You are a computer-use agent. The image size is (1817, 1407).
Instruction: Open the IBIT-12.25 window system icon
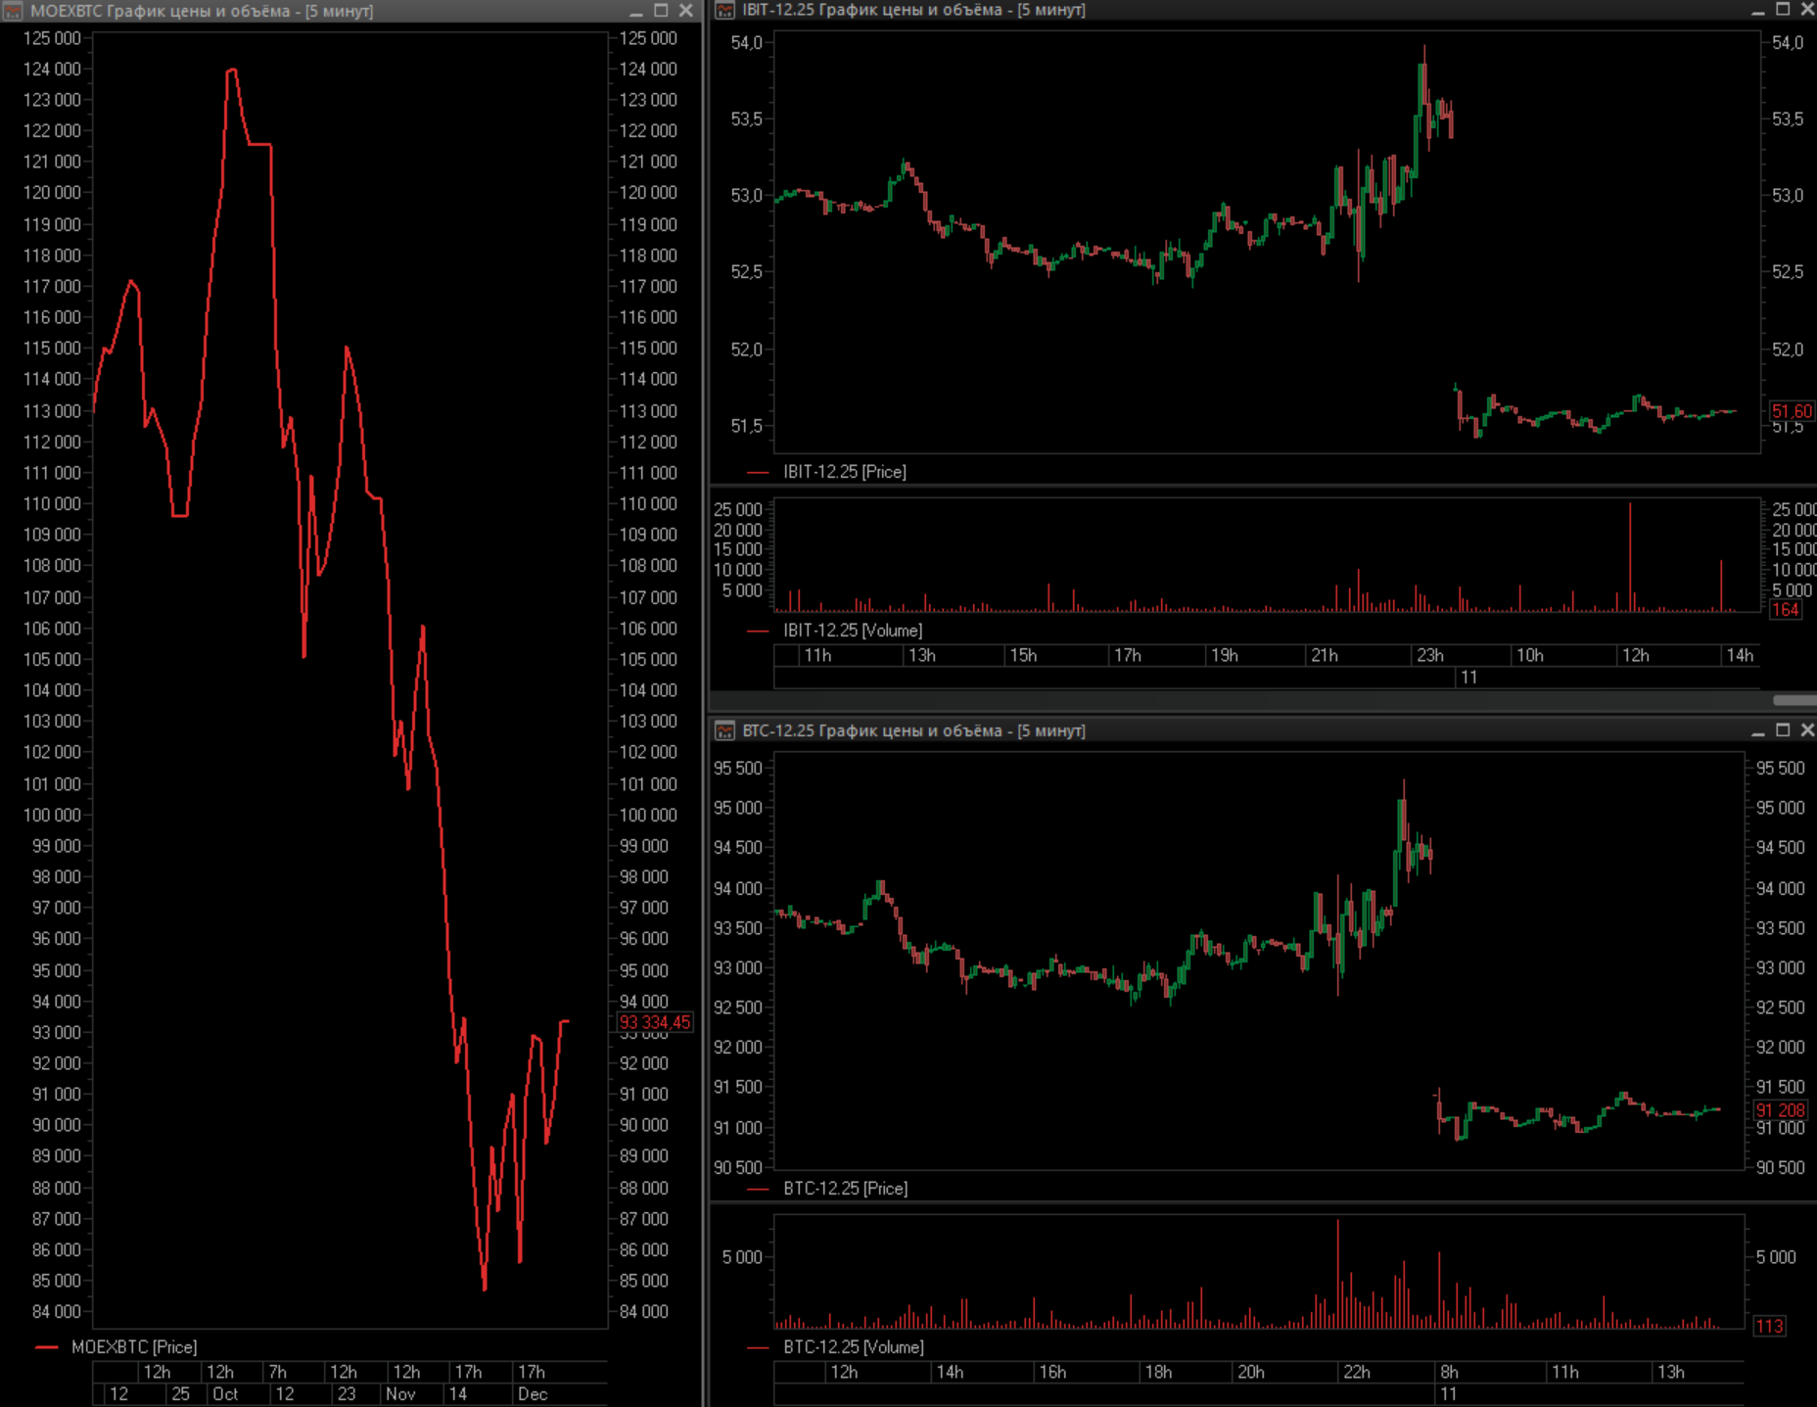724,10
